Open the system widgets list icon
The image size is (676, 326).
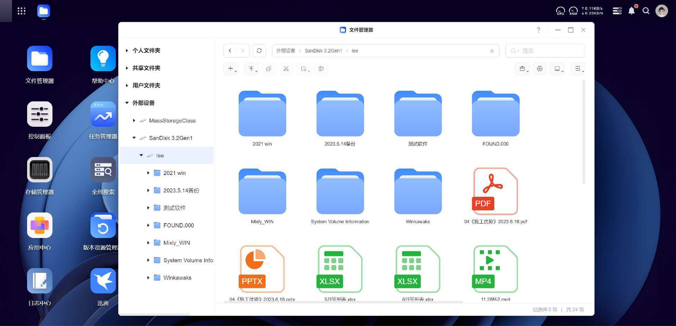(x=617, y=11)
